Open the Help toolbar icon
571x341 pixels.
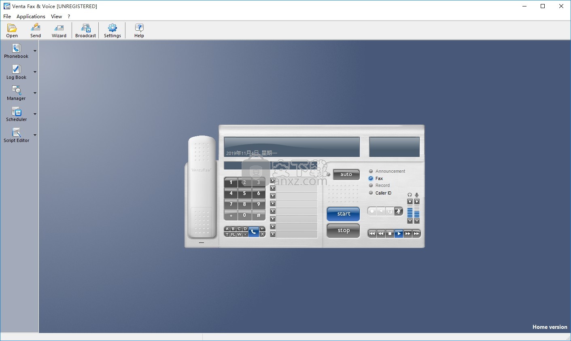point(139,30)
